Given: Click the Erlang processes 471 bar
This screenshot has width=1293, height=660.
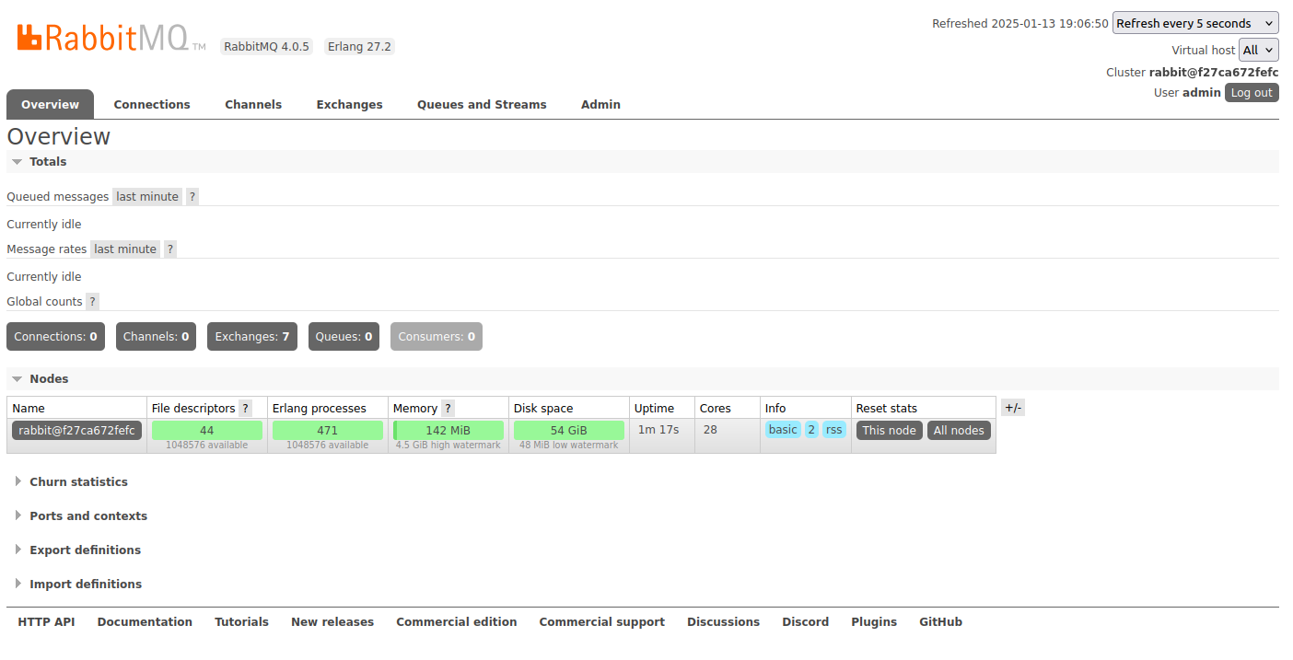Looking at the screenshot, I should coord(328,430).
